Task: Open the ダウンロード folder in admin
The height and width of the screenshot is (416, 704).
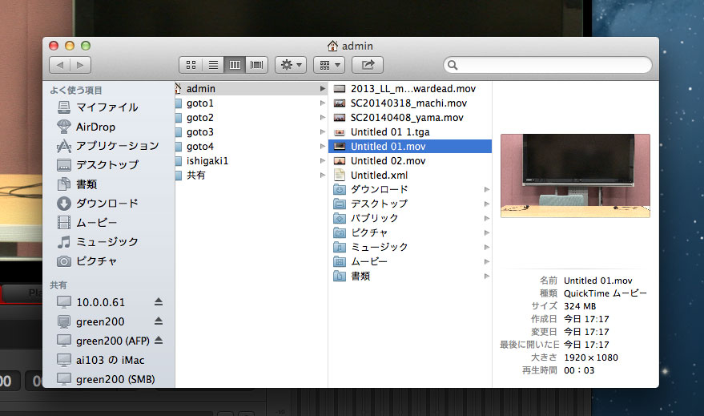Action: tap(410, 190)
